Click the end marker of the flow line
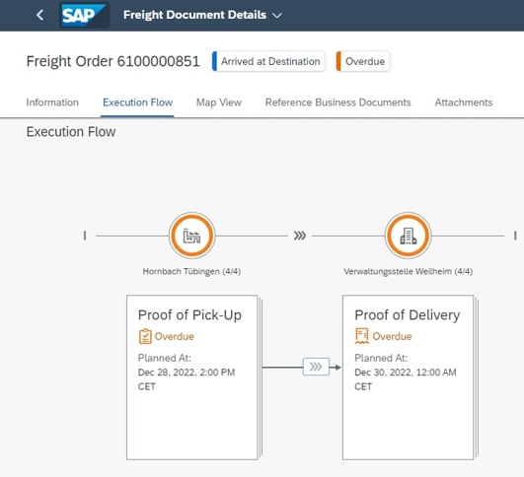The width and height of the screenshot is (524, 477). point(515,236)
